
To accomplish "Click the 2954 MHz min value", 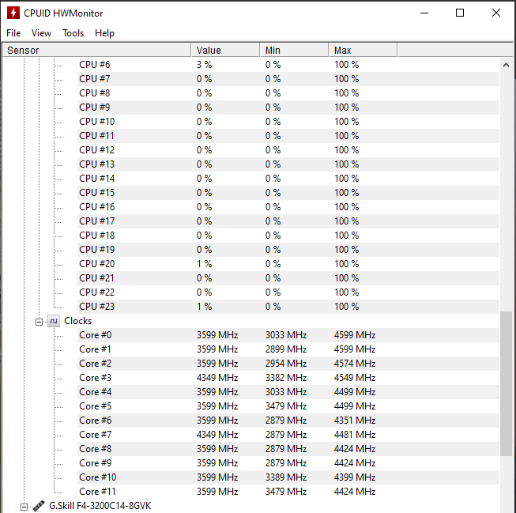I will (286, 363).
